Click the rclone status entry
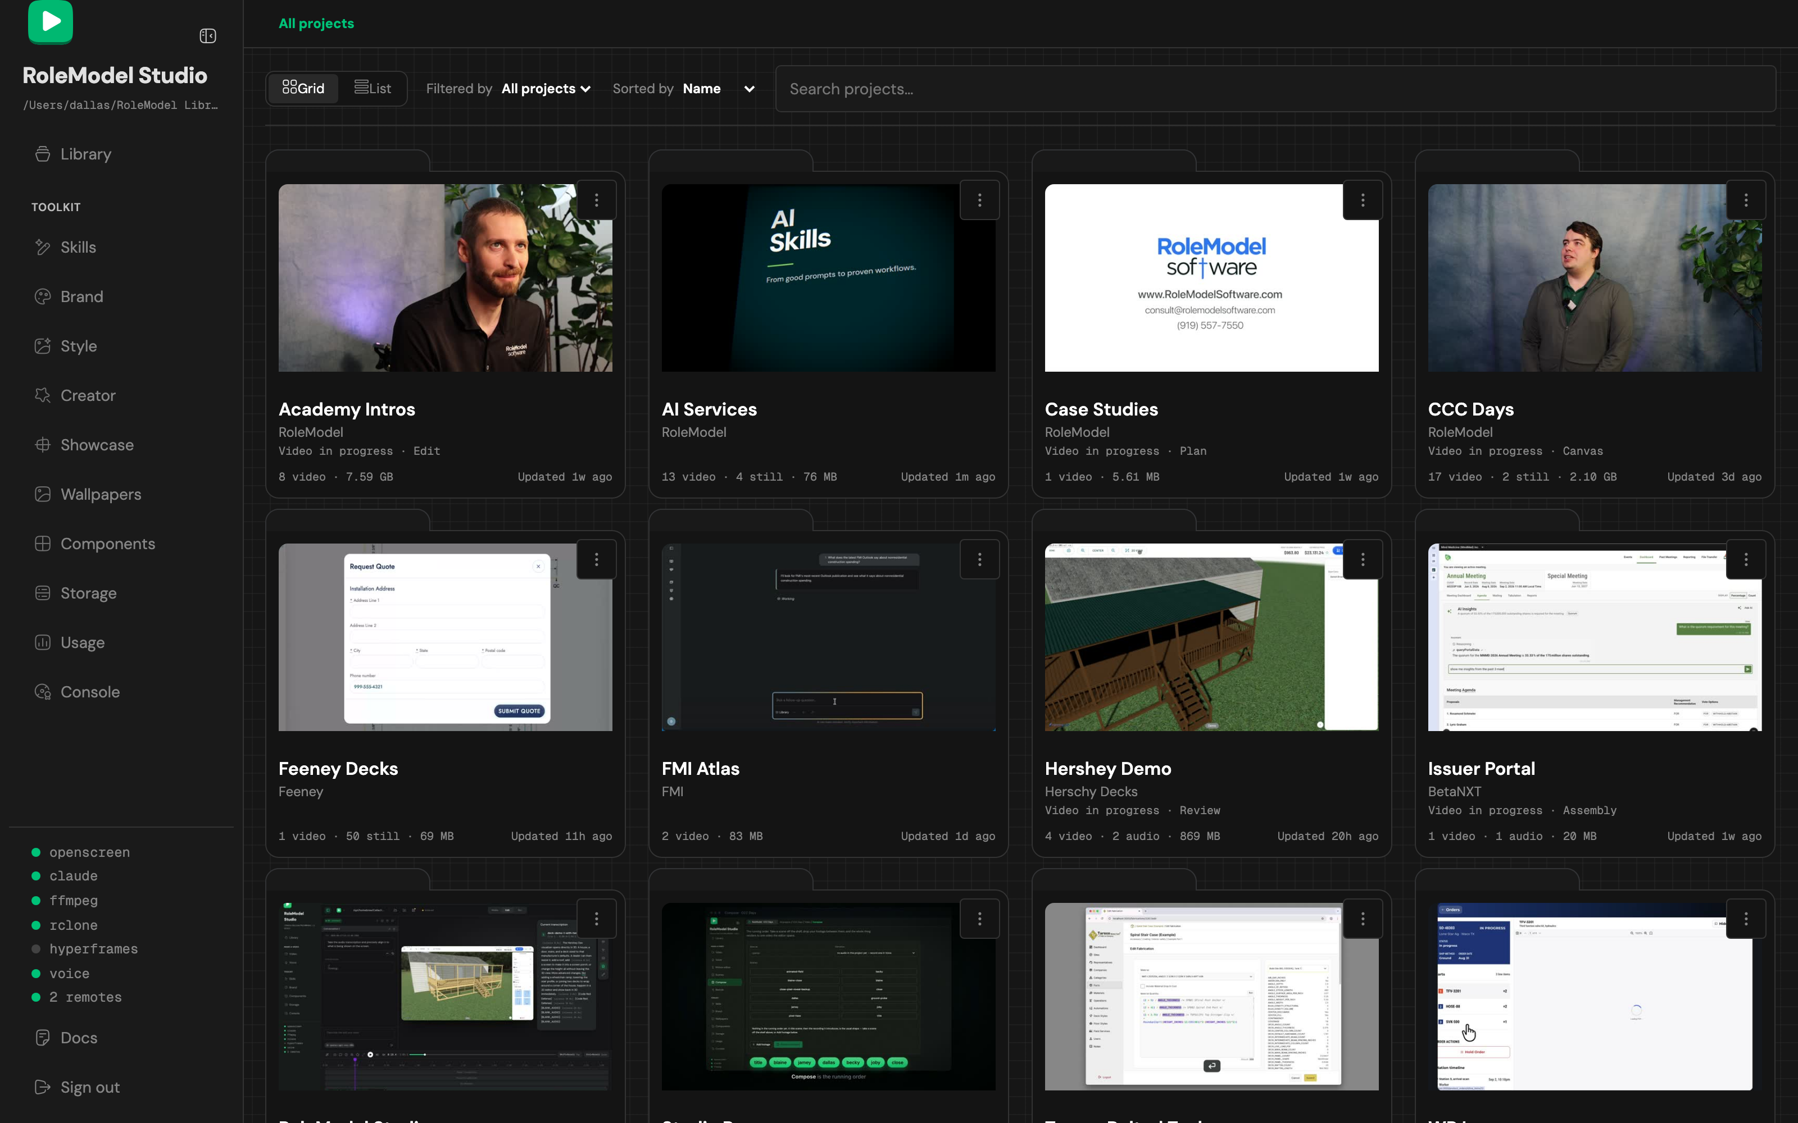The height and width of the screenshot is (1123, 1798). point(65,925)
